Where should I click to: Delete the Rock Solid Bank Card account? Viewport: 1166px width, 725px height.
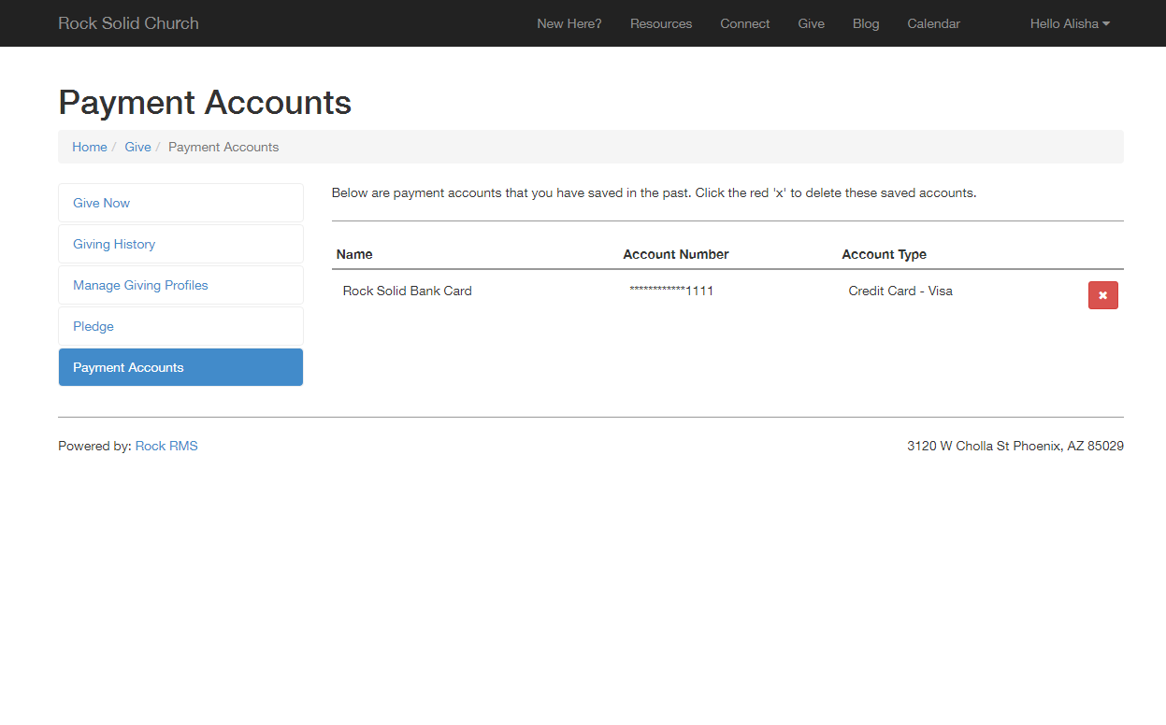(x=1102, y=295)
